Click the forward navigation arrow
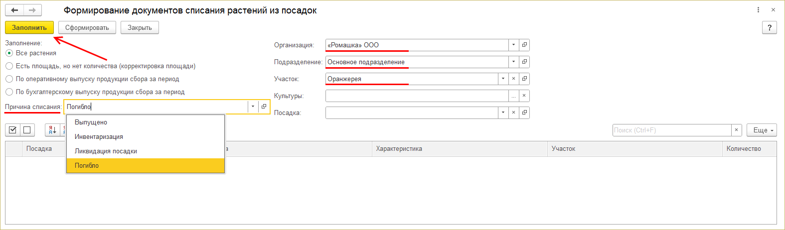Image resolution: width=785 pixels, height=230 pixels. coord(32,10)
